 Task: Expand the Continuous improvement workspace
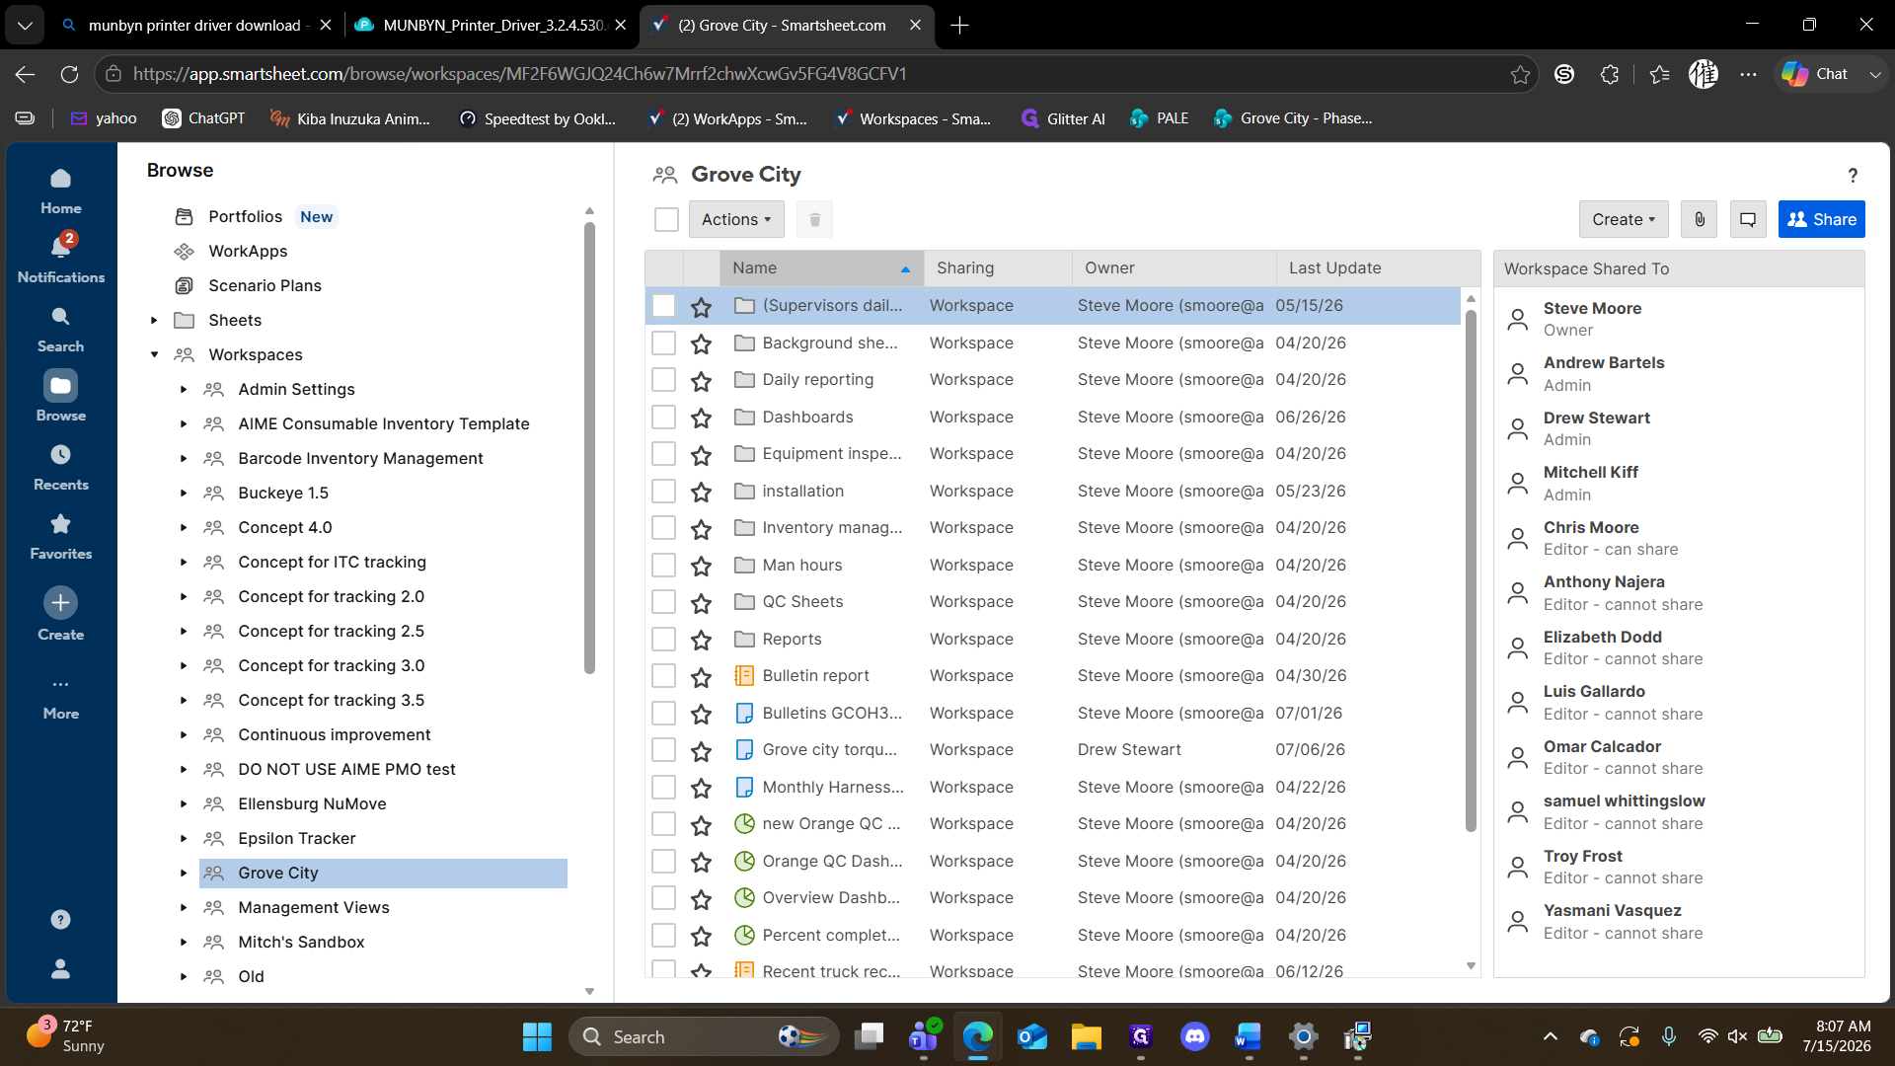184,734
